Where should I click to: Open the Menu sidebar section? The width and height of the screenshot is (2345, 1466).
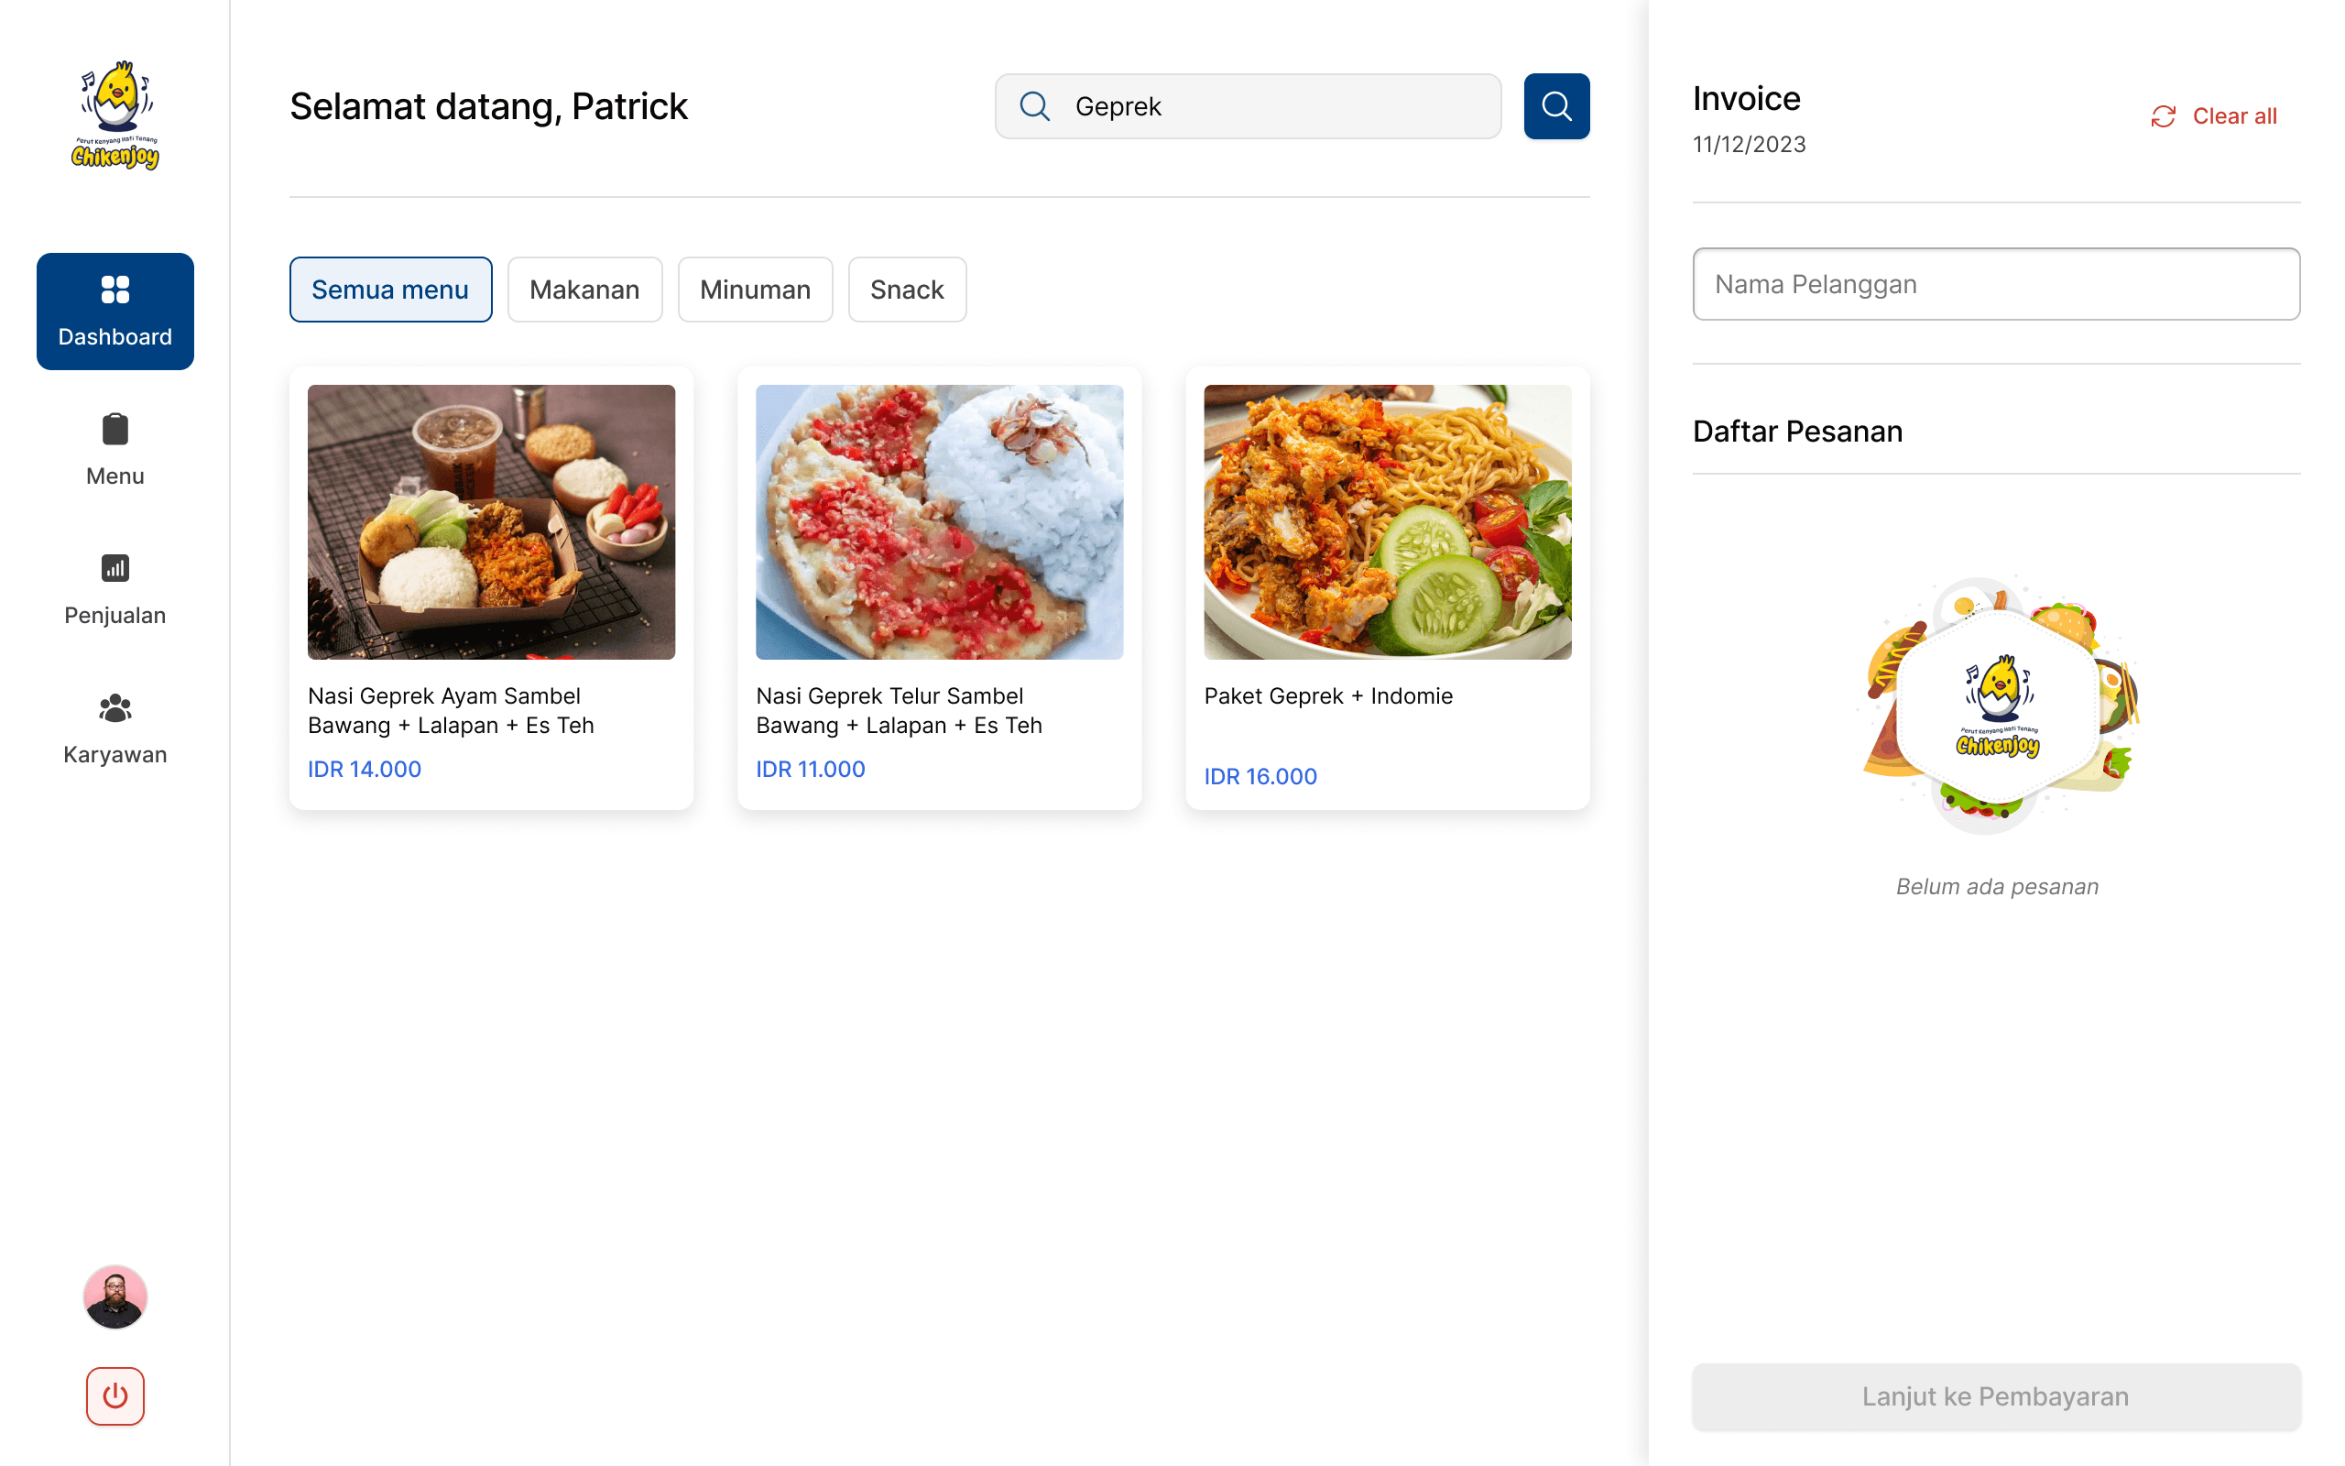[x=115, y=450]
